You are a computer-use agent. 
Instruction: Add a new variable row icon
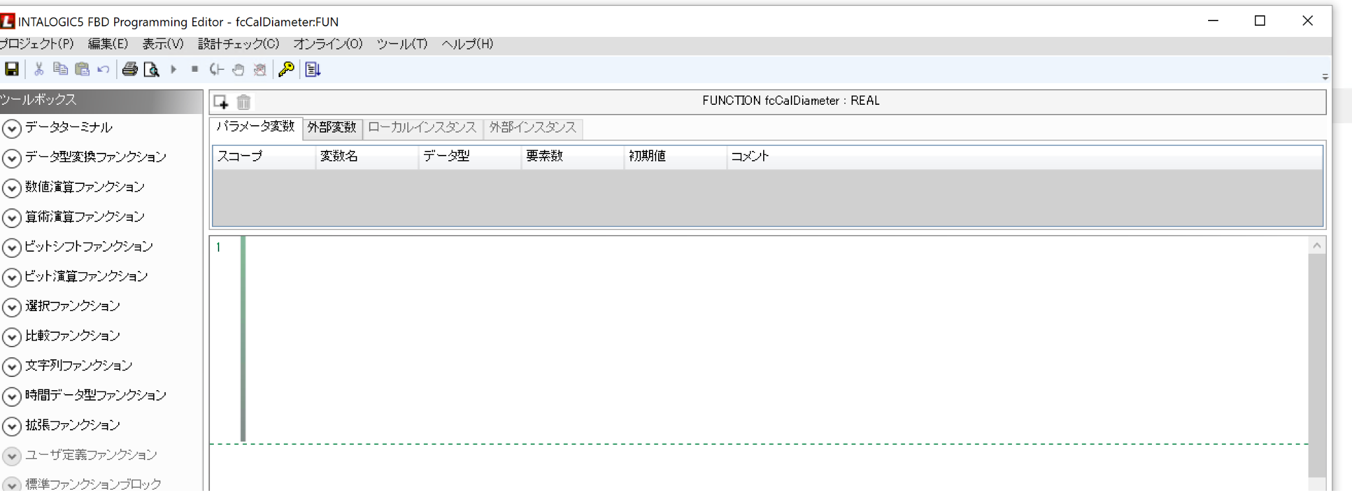(x=221, y=102)
